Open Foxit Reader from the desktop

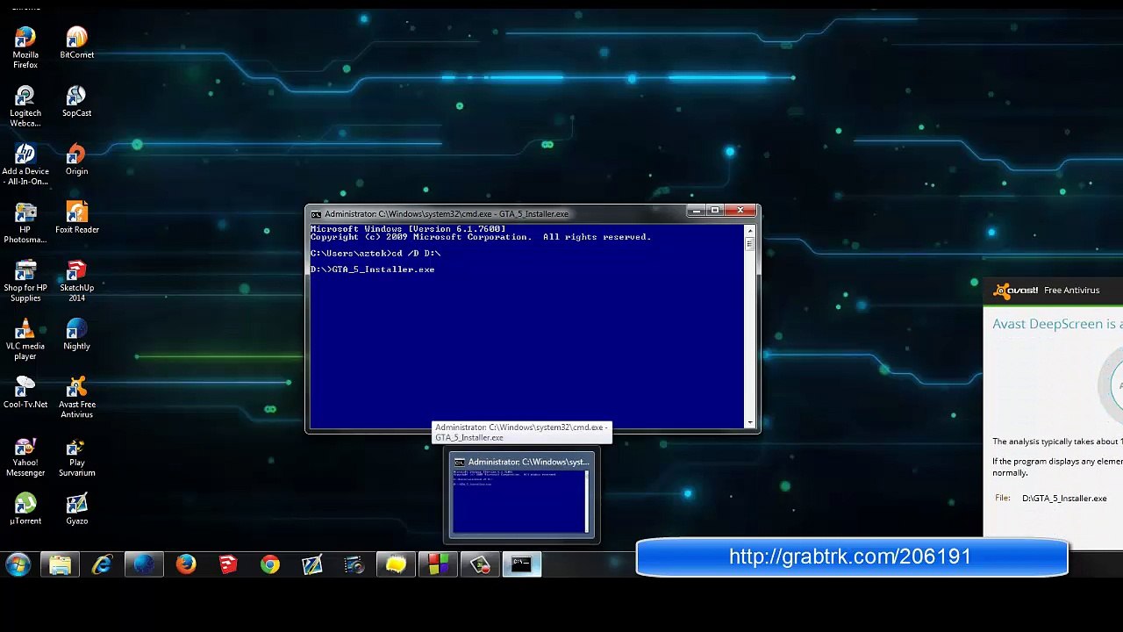pyautogui.click(x=76, y=218)
